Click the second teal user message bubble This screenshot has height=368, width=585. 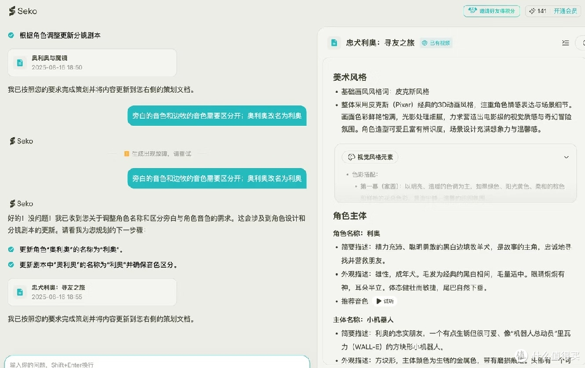click(x=217, y=178)
